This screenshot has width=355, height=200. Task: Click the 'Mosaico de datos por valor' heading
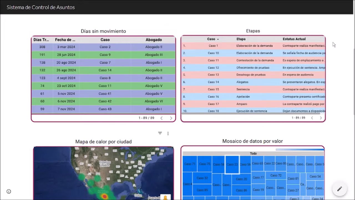(253, 141)
